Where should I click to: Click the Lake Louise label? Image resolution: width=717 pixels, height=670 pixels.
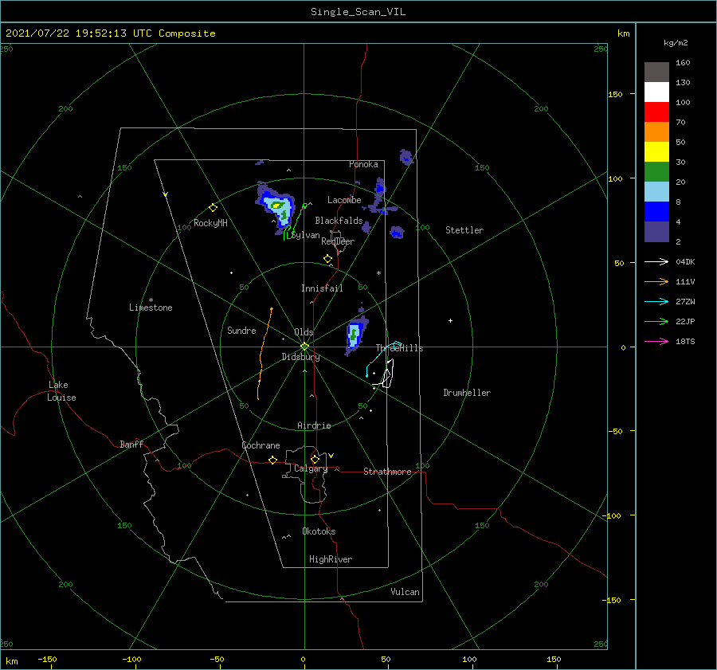61,391
